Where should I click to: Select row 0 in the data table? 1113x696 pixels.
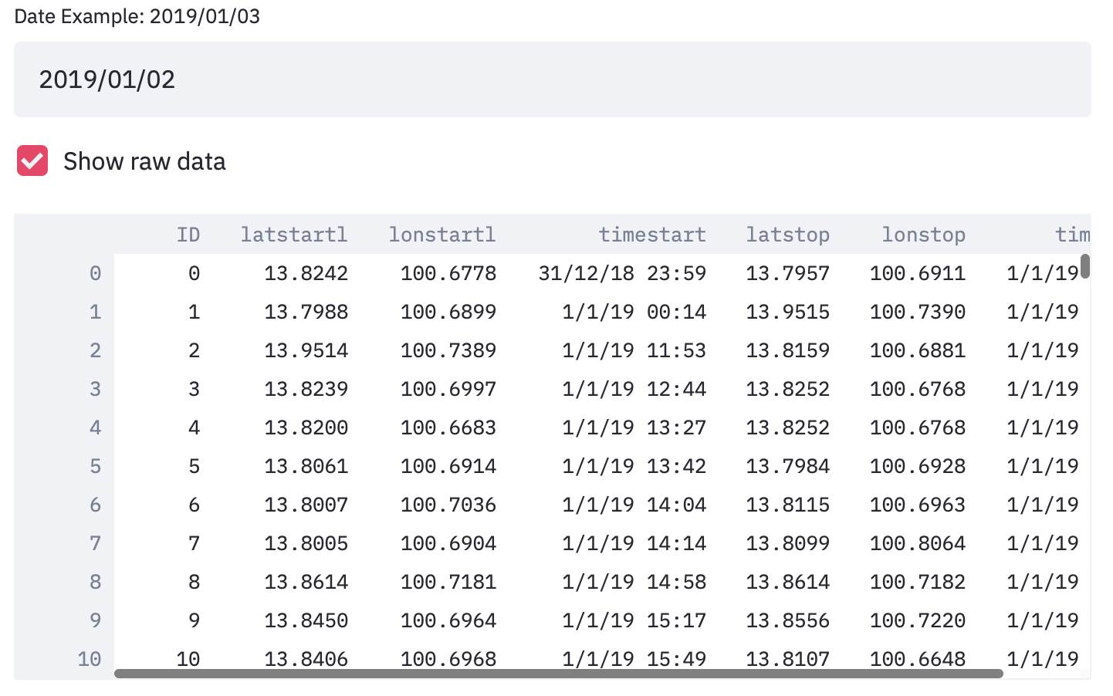coord(94,272)
